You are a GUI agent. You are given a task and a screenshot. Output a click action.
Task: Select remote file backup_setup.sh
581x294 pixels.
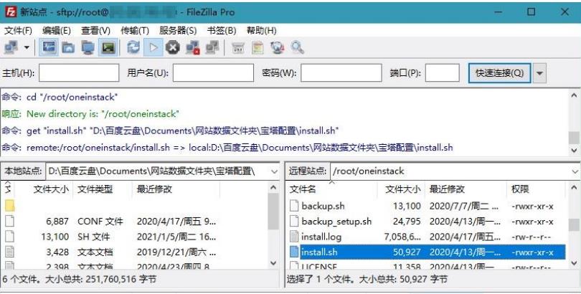pyautogui.click(x=426, y=222)
